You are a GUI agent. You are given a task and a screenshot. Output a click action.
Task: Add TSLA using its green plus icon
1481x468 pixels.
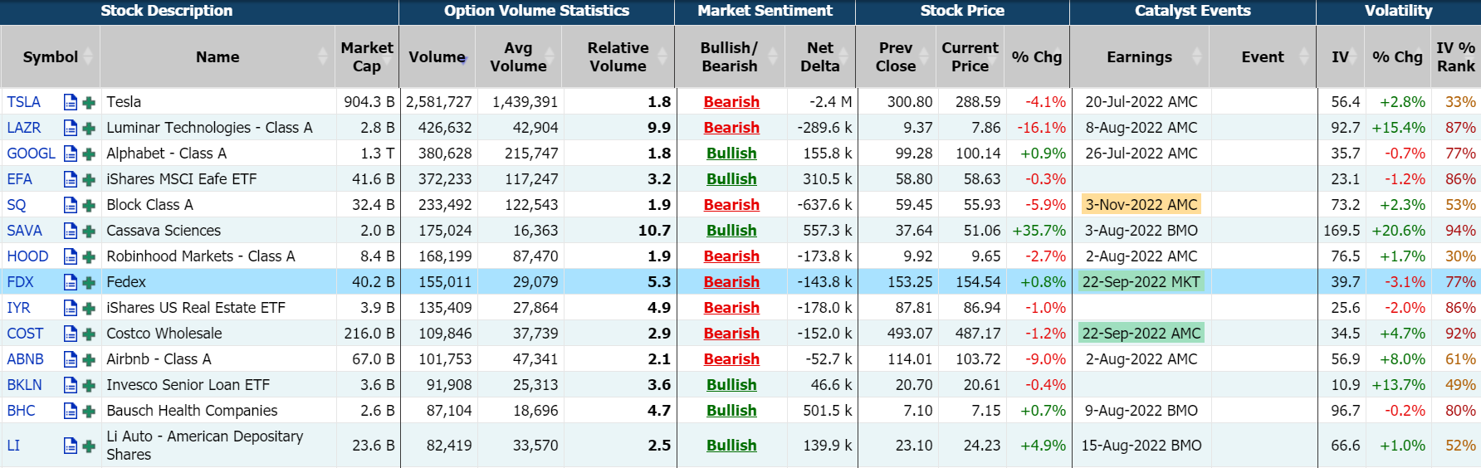pos(89,103)
